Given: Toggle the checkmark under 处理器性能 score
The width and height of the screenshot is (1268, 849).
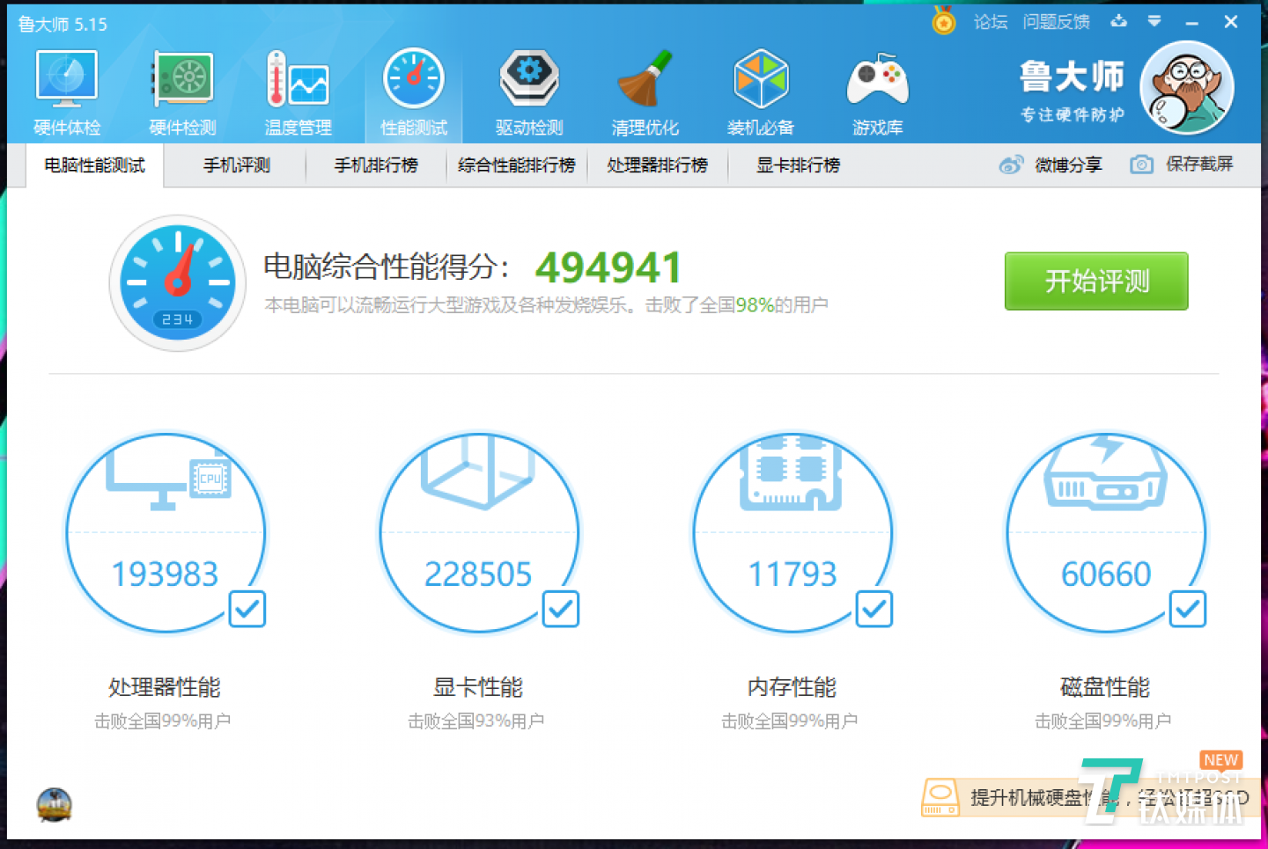Looking at the screenshot, I should click(x=247, y=609).
